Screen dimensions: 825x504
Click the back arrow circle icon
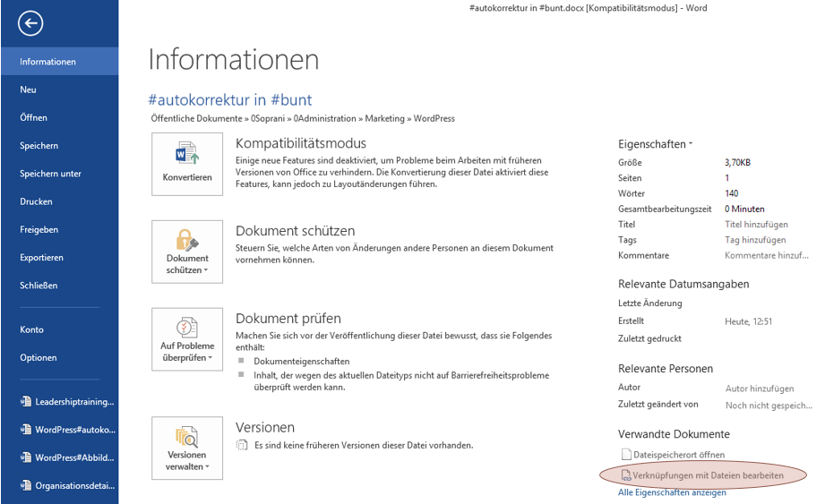(x=30, y=23)
